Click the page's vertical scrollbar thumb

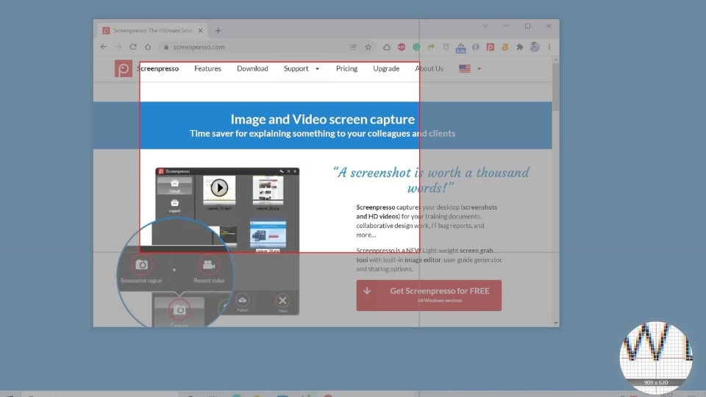tap(556, 87)
